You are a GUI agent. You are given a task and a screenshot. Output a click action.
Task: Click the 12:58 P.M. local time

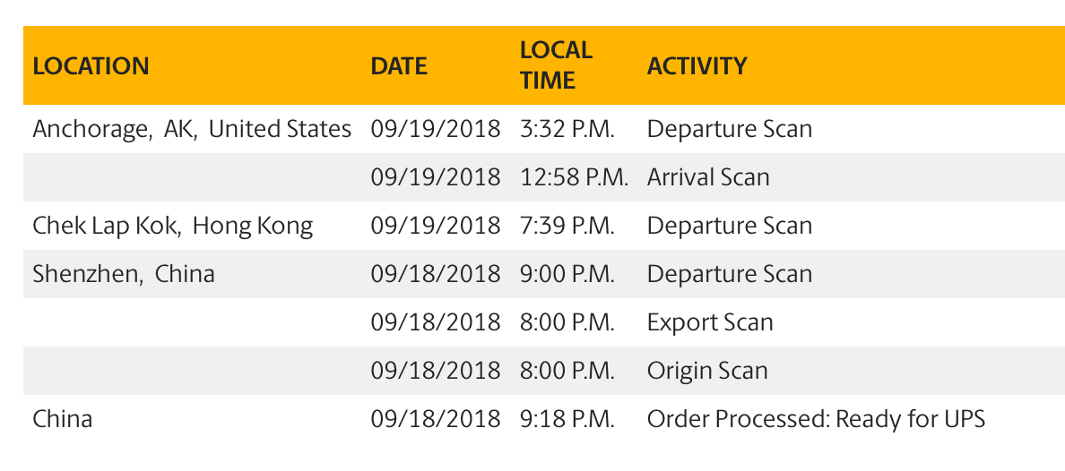[575, 177]
